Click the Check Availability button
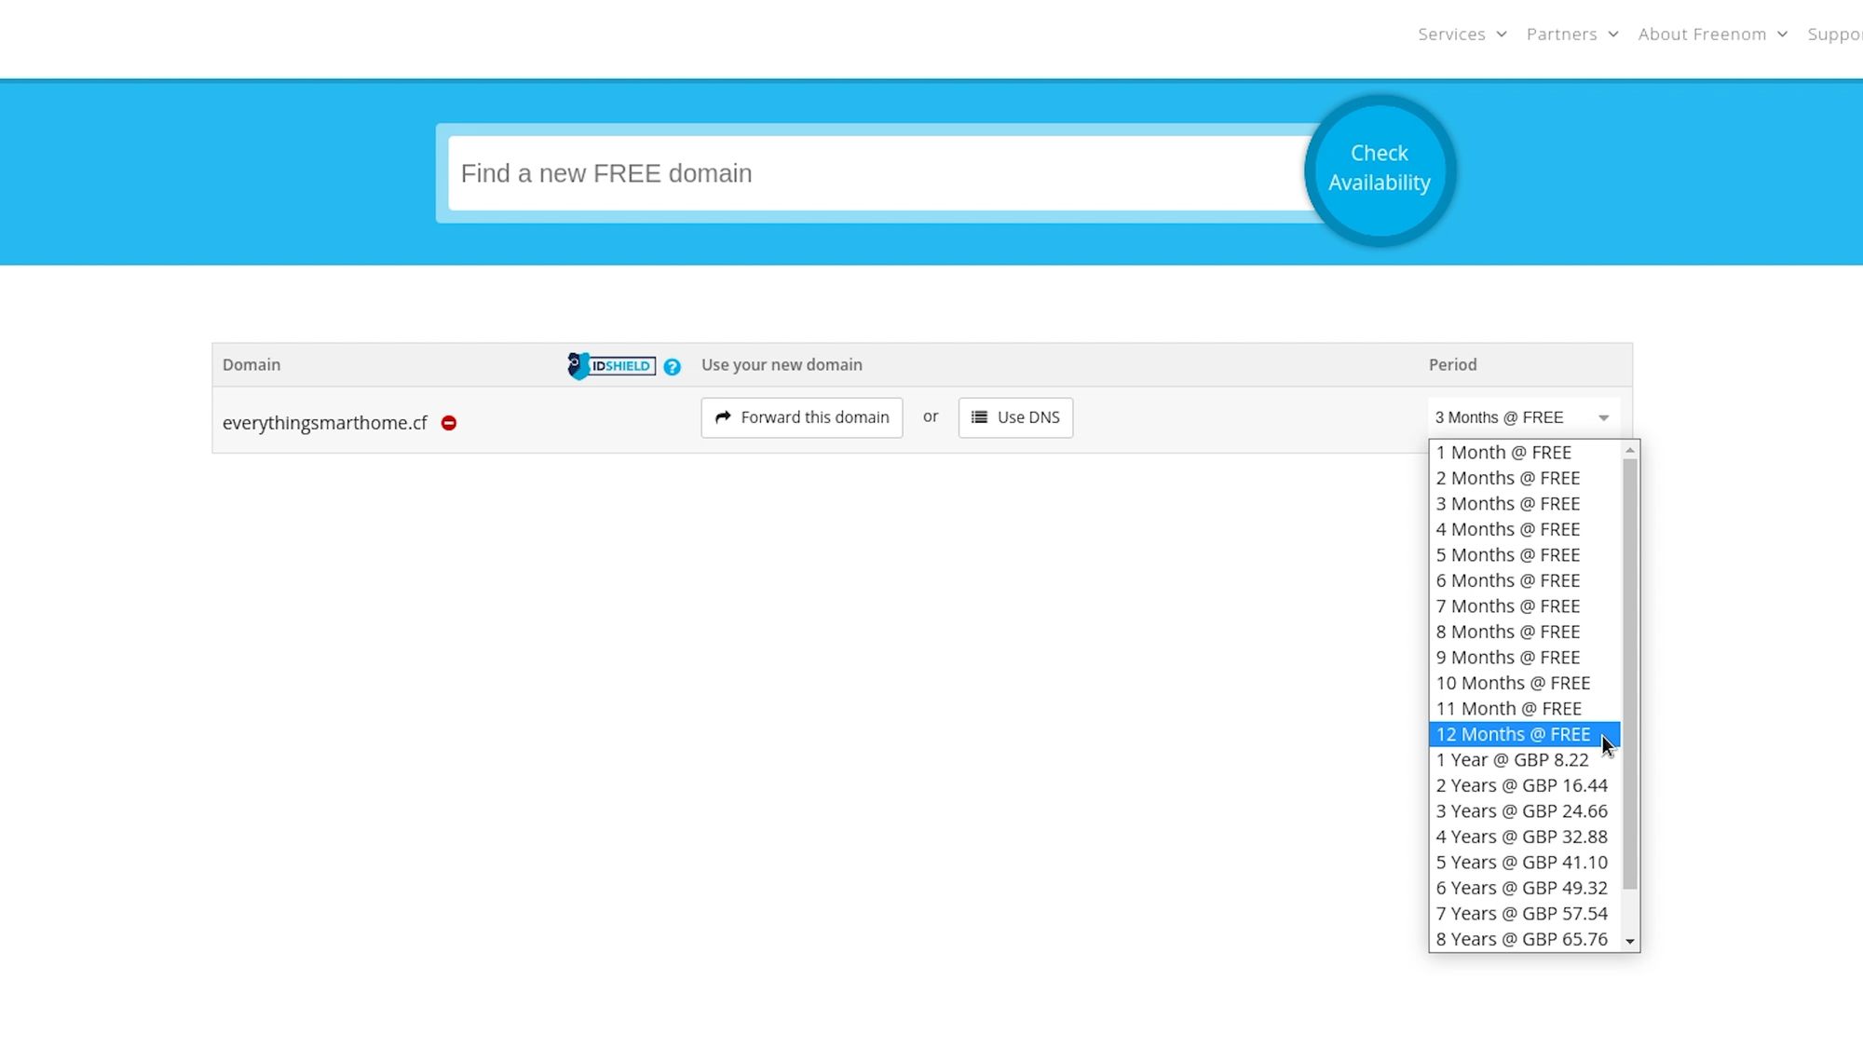The height and width of the screenshot is (1048, 1863). 1380,169
